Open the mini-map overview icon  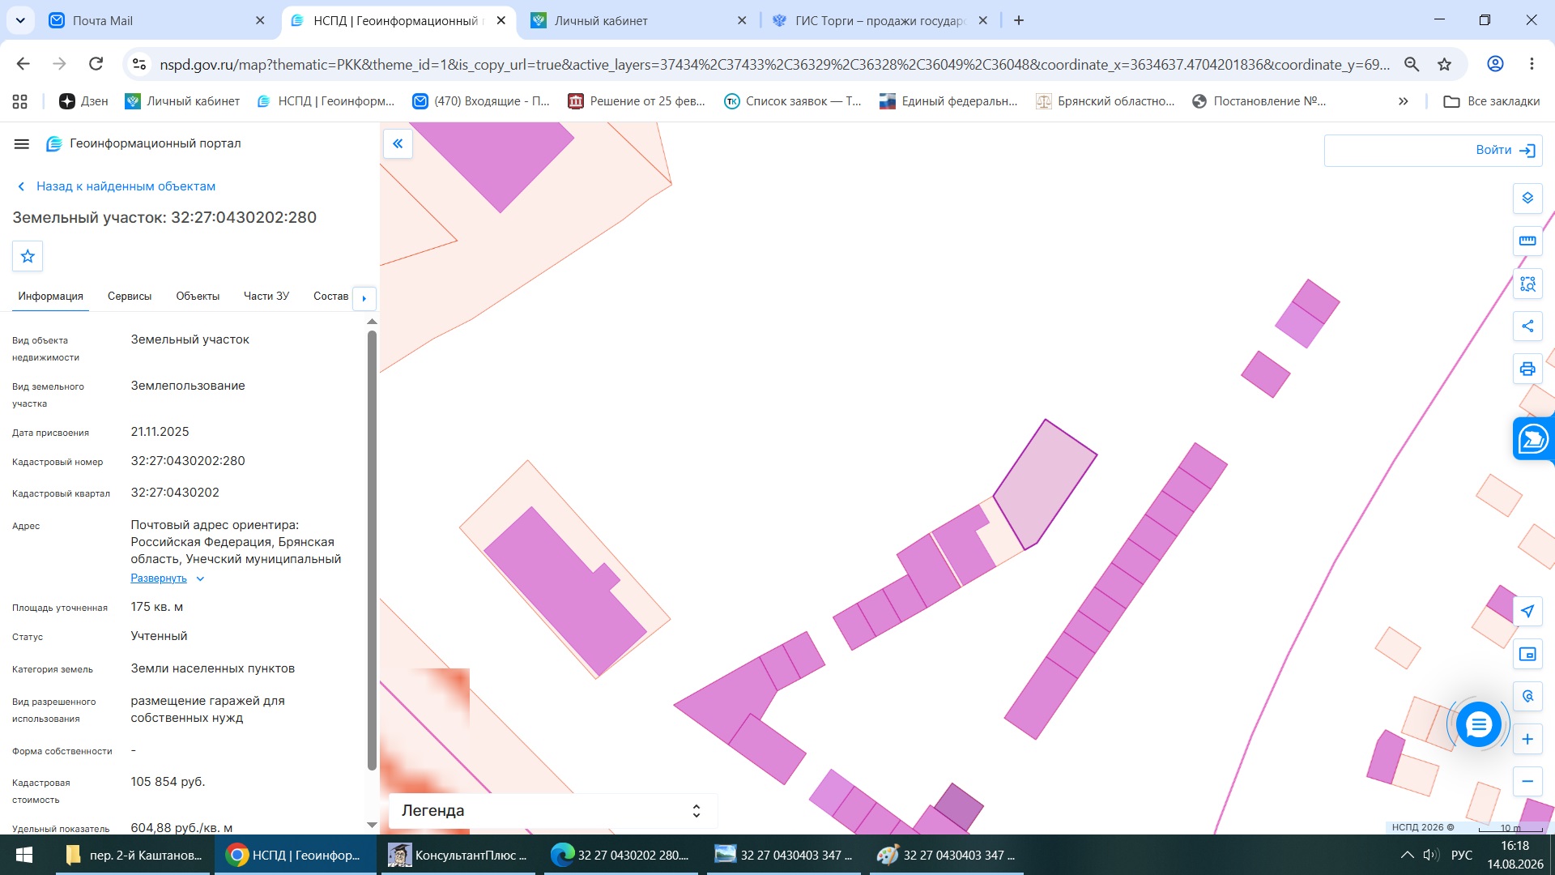(x=1527, y=654)
